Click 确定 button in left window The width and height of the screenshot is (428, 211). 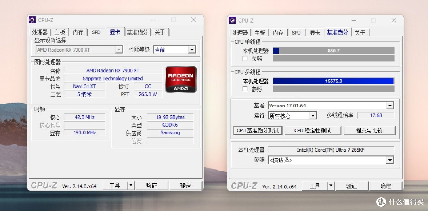click(x=185, y=186)
